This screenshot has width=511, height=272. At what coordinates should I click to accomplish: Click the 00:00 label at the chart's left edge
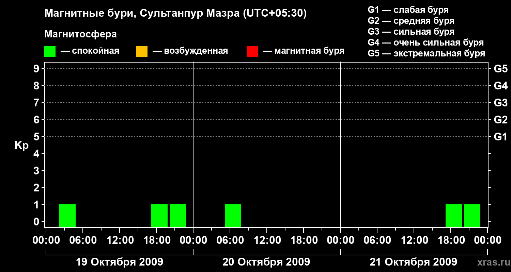pyautogui.click(x=46, y=240)
